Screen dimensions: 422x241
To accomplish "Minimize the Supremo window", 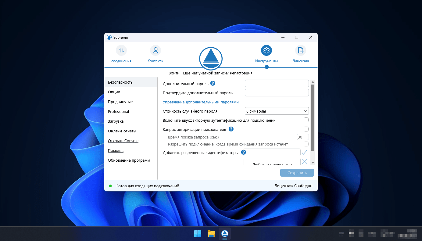I will (x=283, y=37).
